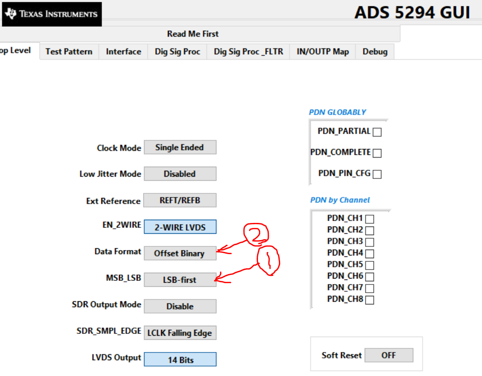This screenshot has height=376, width=482.
Task: Tick the PDN_CH4 checkbox
Action: click(x=370, y=254)
